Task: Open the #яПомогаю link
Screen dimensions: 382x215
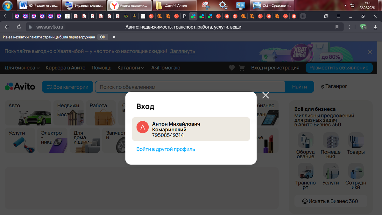Action: coord(166,68)
